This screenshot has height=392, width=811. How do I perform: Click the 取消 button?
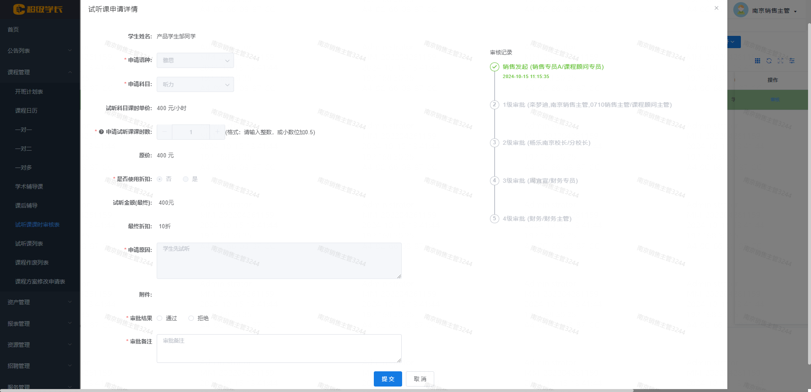pyautogui.click(x=420, y=379)
